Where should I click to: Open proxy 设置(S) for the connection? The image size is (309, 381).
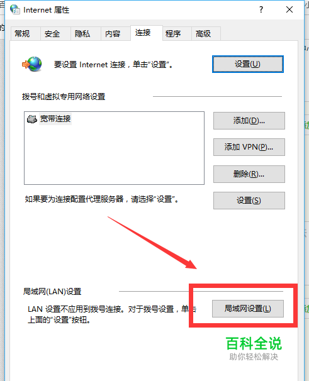(249, 201)
